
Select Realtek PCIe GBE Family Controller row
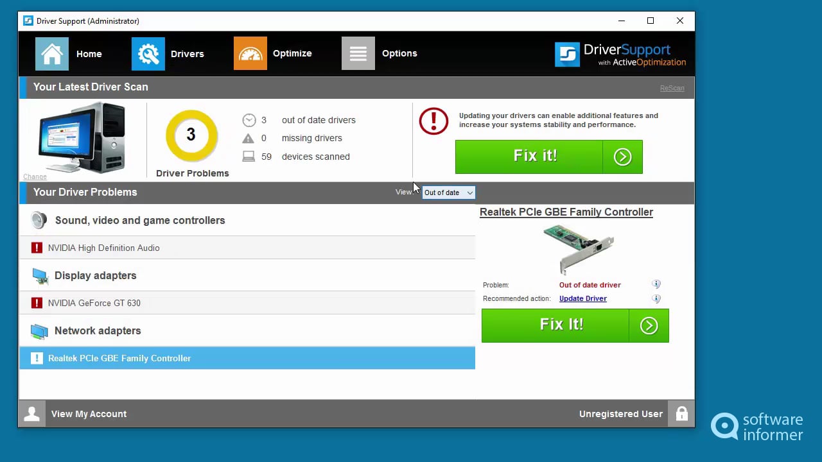(247, 358)
